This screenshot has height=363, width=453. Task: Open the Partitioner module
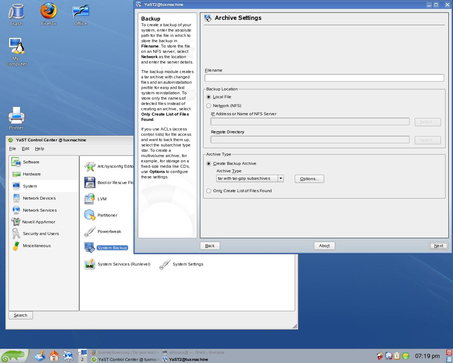[101, 215]
